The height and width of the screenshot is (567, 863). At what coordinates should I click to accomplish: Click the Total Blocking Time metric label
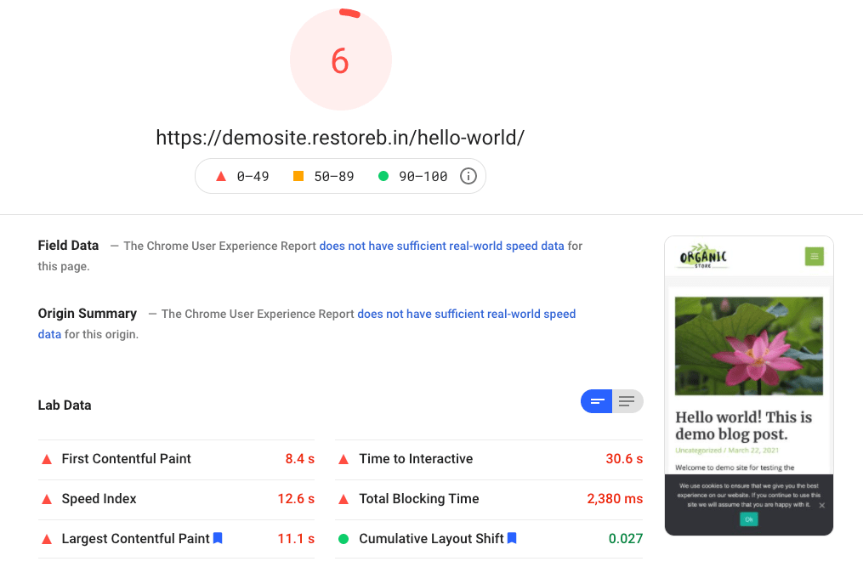tap(419, 499)
